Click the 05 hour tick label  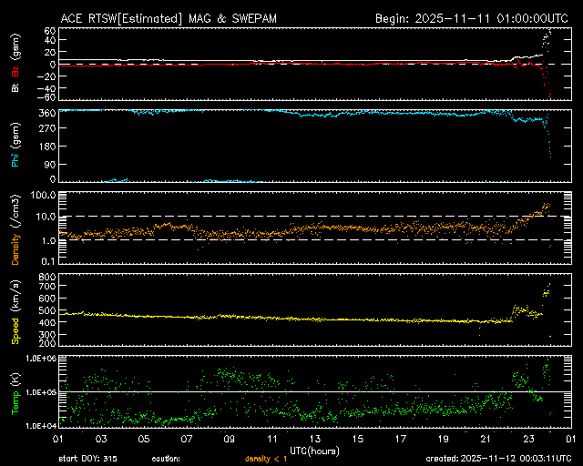(x=143, y=439)
